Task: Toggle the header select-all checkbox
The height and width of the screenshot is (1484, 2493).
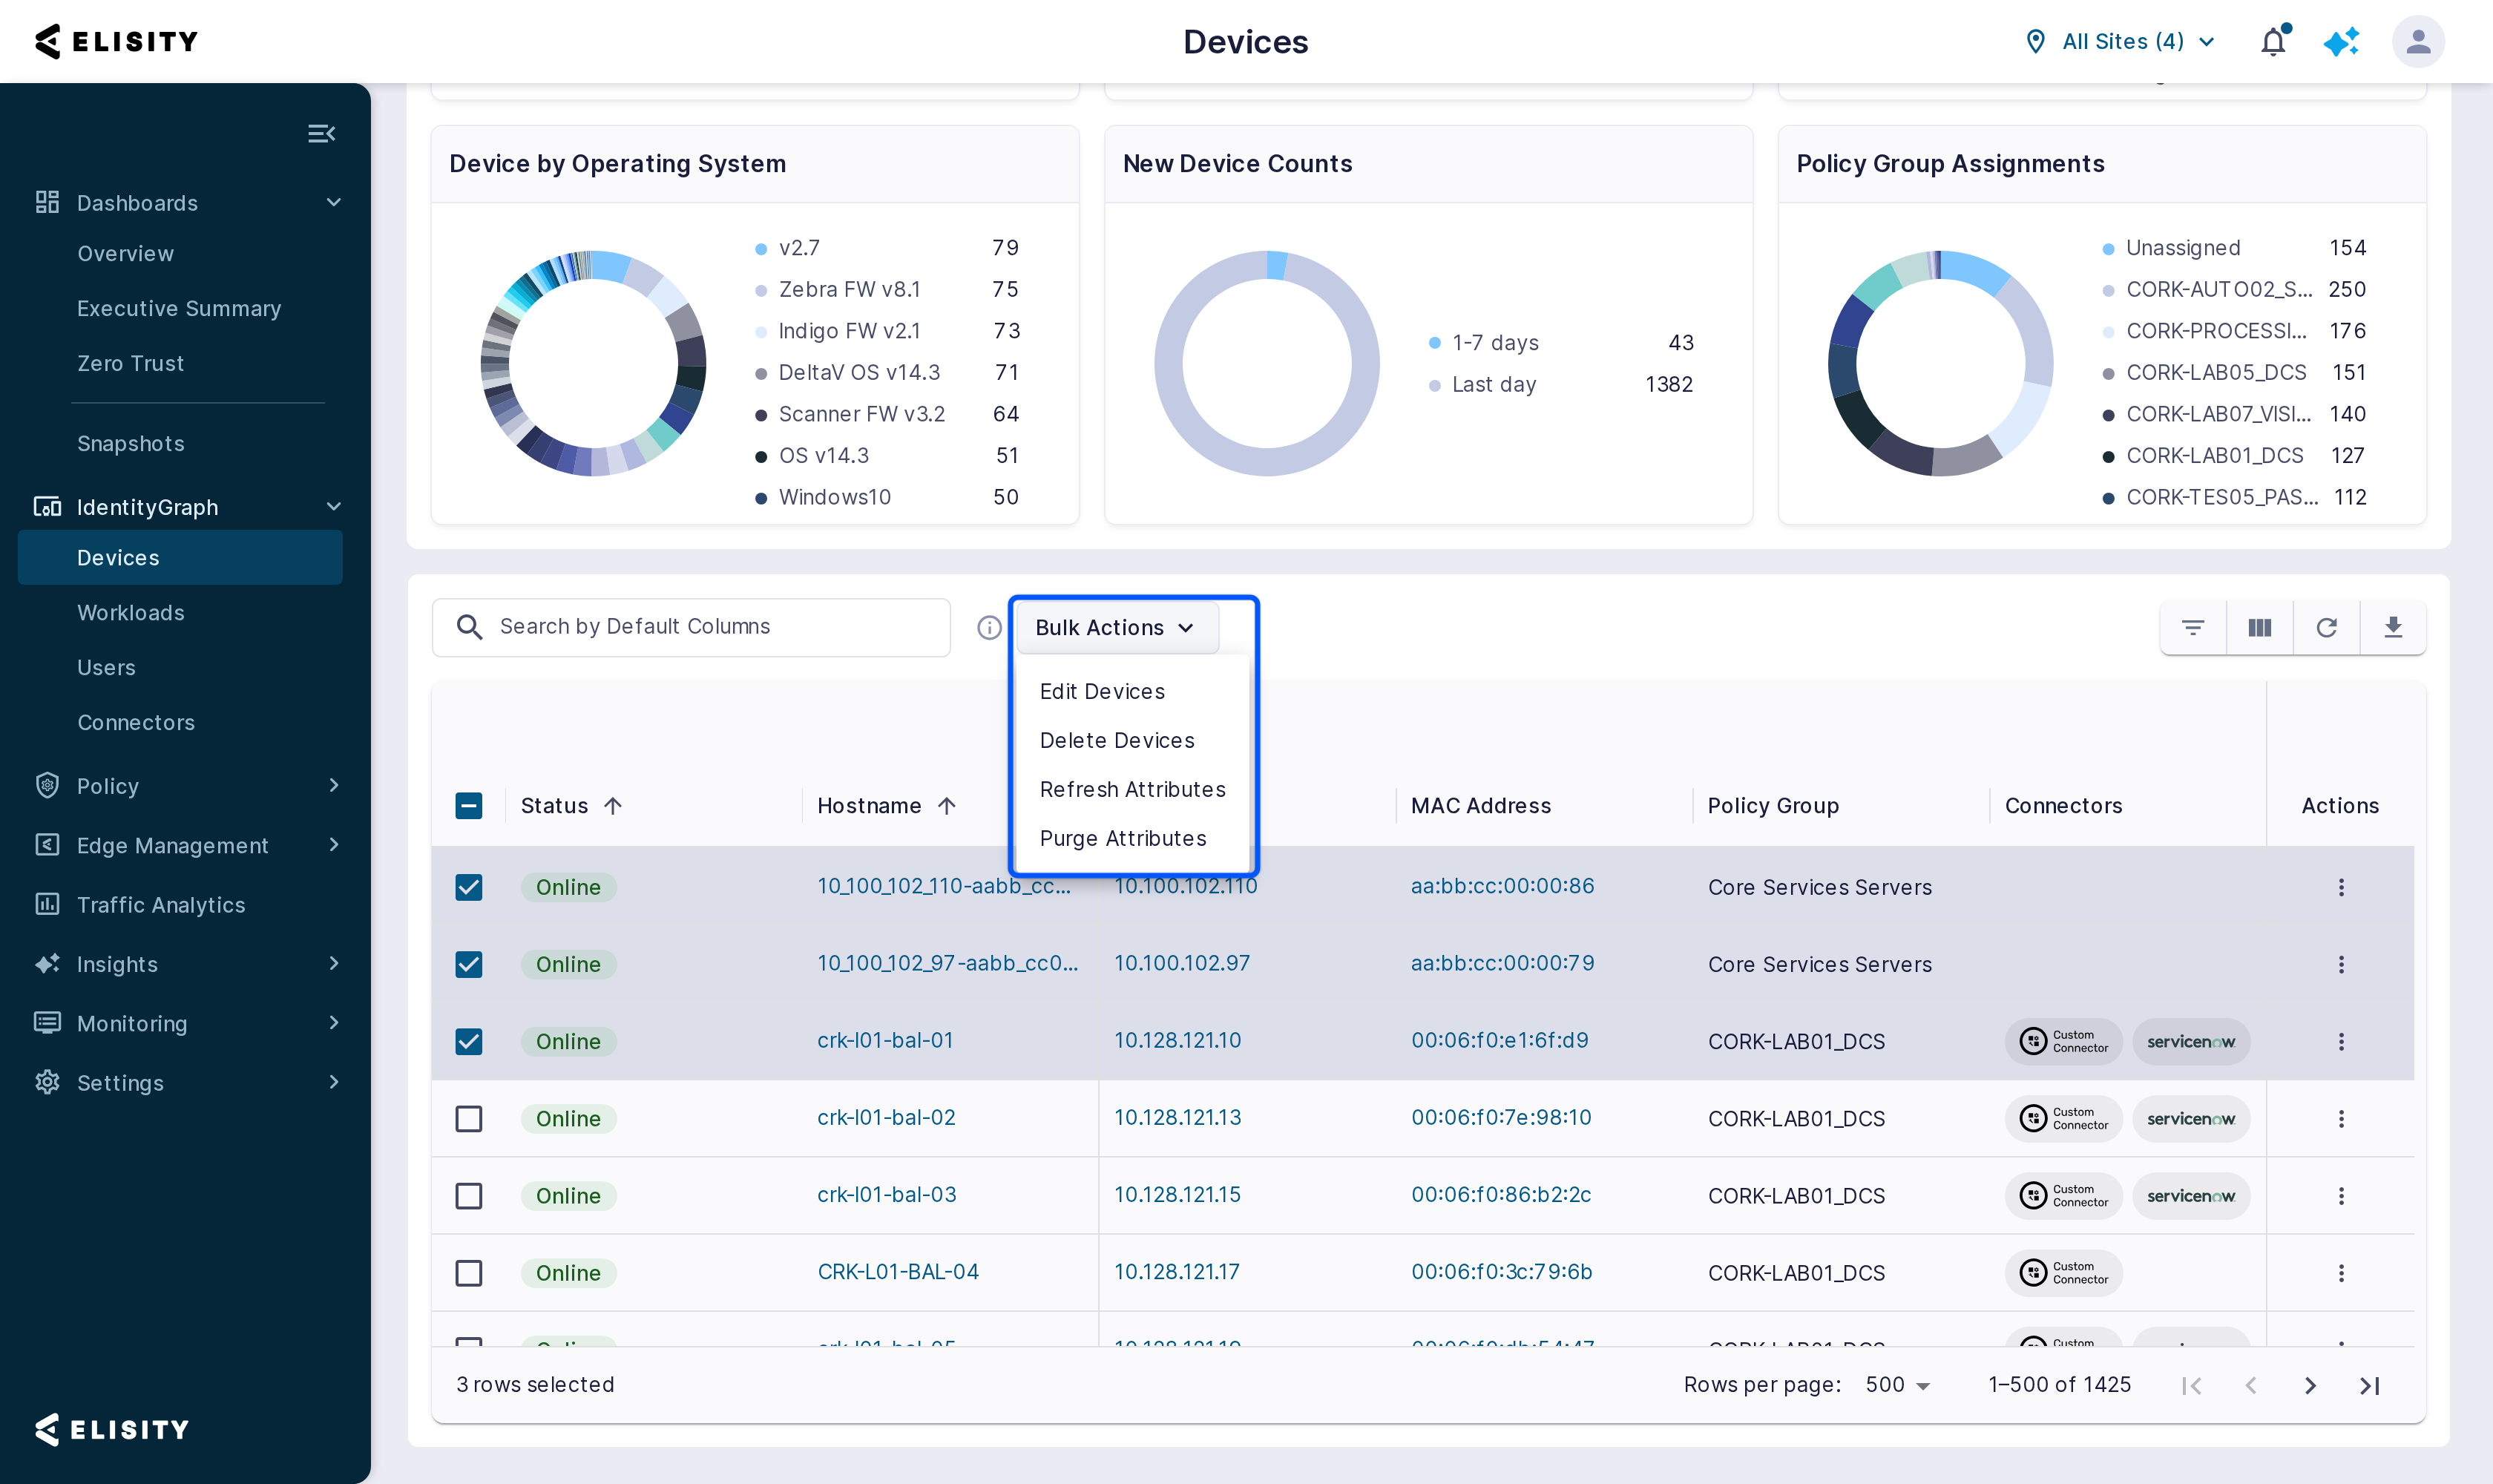Action: [x=469, y=805]
